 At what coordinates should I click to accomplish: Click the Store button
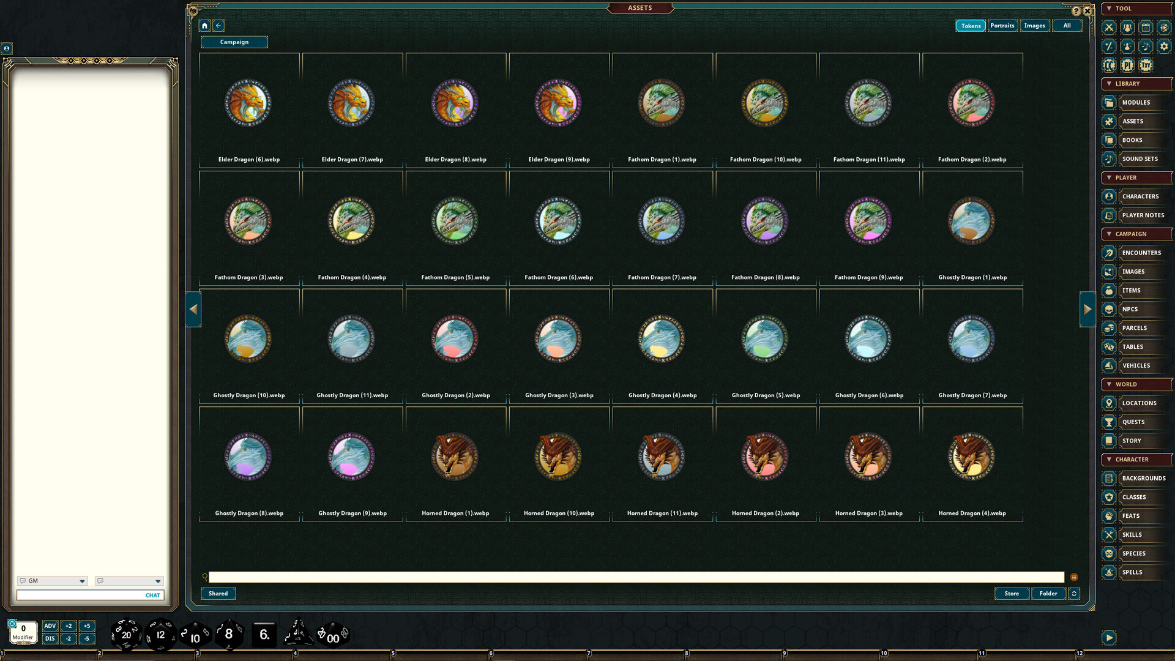[1011, 593]
